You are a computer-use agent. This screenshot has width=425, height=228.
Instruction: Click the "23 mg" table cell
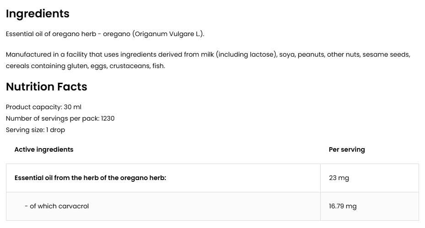click(x=339, y=178)
